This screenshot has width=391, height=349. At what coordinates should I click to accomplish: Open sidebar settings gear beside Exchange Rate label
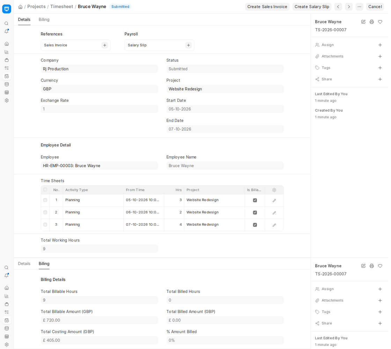coord(7,100)
